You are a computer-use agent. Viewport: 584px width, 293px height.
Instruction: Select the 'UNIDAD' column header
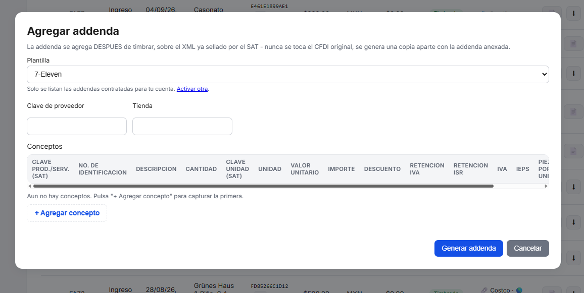tap(270, 169)
